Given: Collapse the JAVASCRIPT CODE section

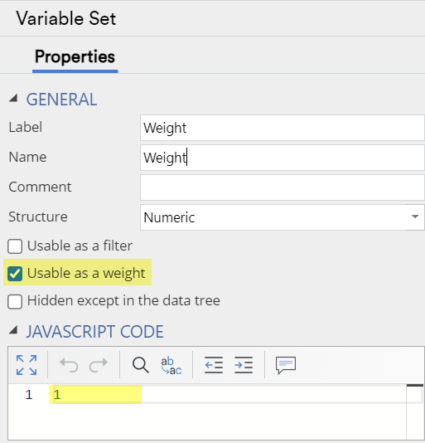Looking at the screenshot, I should click(x=13, y=330).
